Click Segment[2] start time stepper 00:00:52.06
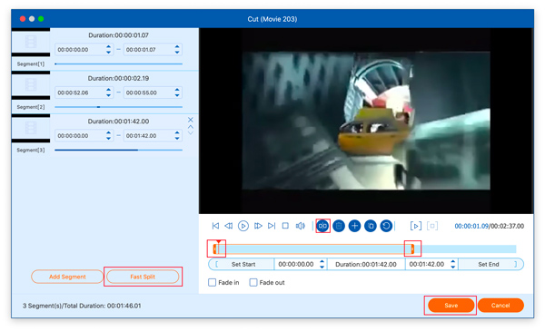 [x=108, y=92]
